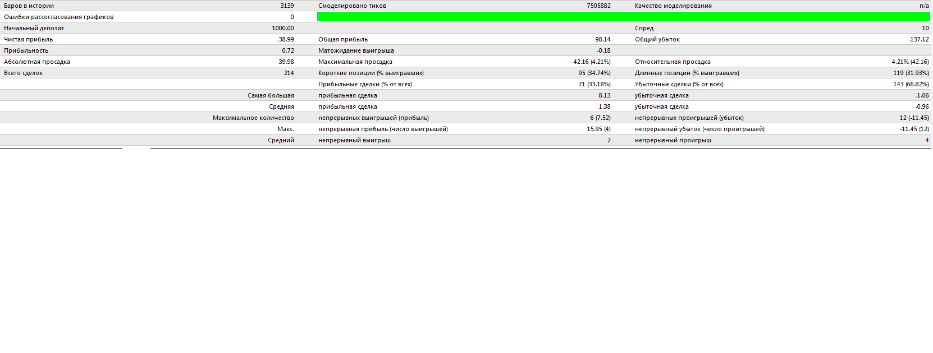Click 'Убыточные сделки (% от всех)' label
This screenshot has height=353, width=933.
(x=679, y=84)
